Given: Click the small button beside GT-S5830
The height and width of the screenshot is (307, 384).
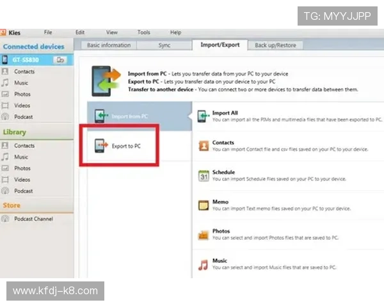Looking at the screenshot, I should (60, 59).
